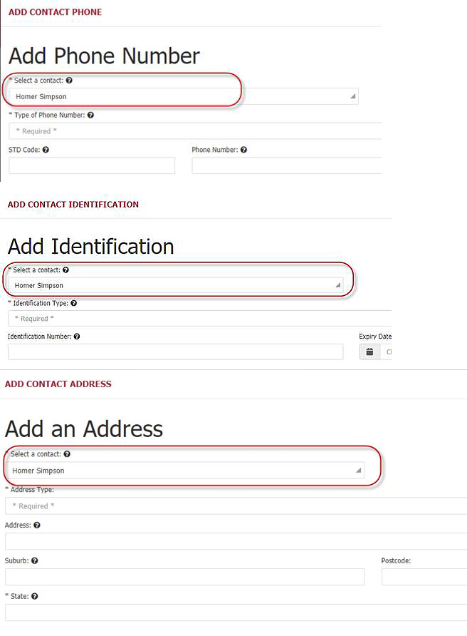Open the Expiry Date calendar picker

[x=369, y=351]
